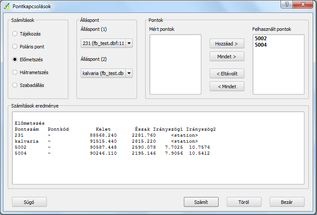This screenshot has width=317, height=215.
Task: Click the QGIS icon in the title bar
Action: pos(6,6)
